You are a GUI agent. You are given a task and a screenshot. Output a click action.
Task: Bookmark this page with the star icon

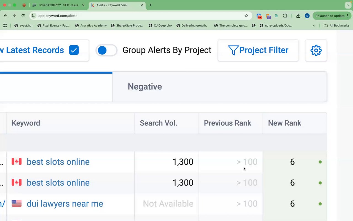tap(246, 16)
